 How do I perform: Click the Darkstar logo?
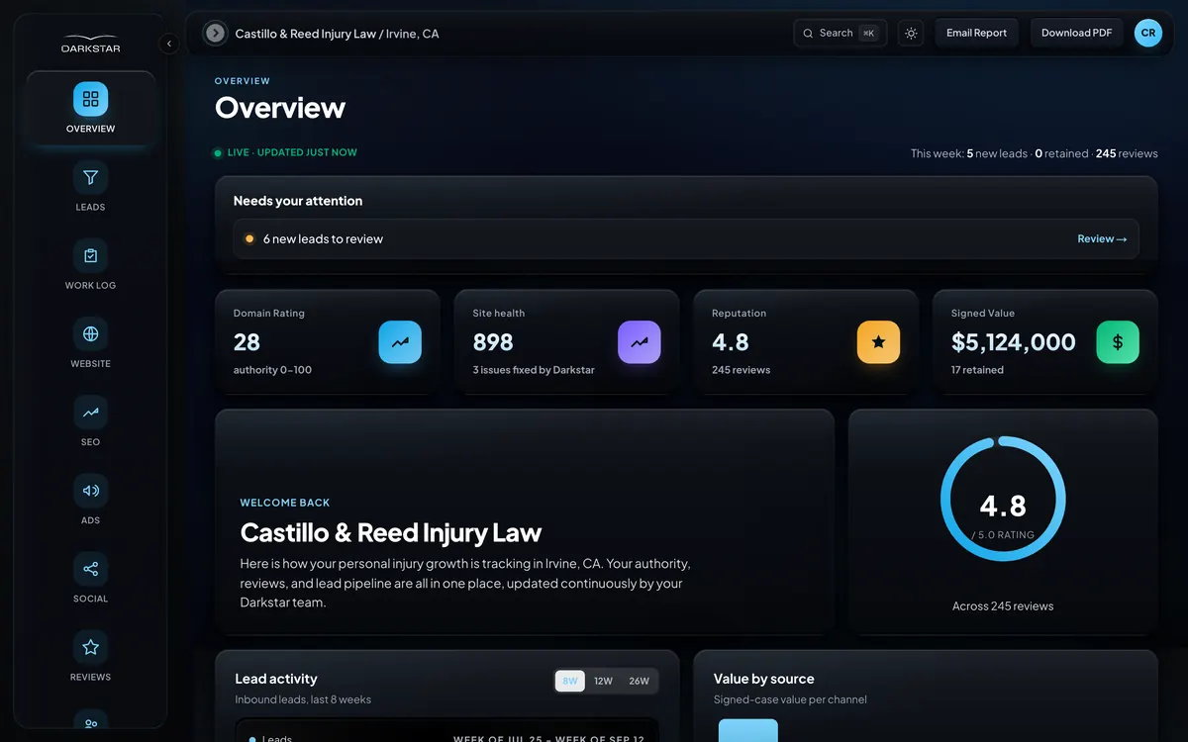(90, 45)
